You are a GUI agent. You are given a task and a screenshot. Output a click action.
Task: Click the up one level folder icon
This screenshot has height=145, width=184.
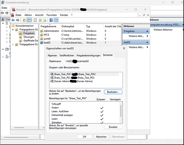[x=24, y=20]
